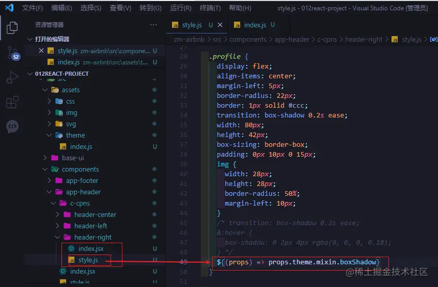Open the 转到(G) menu
438x287 pixels.
pyautogui.click(x=151, y=8)
